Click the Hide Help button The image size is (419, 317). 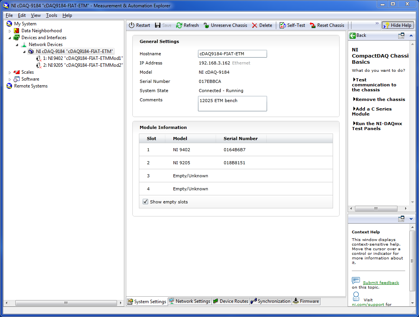398,25
